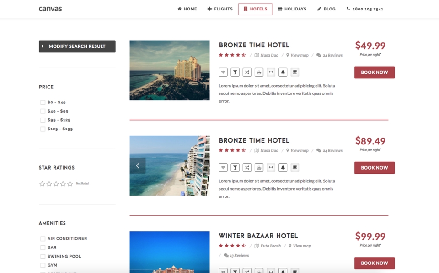Read the 24 Reviews of the $89.49 hotel

point(330,151)
